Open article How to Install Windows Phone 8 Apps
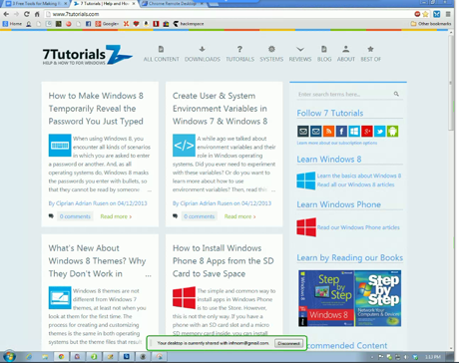The width and height of the screenshot is (459, 363). coord(224,261)
